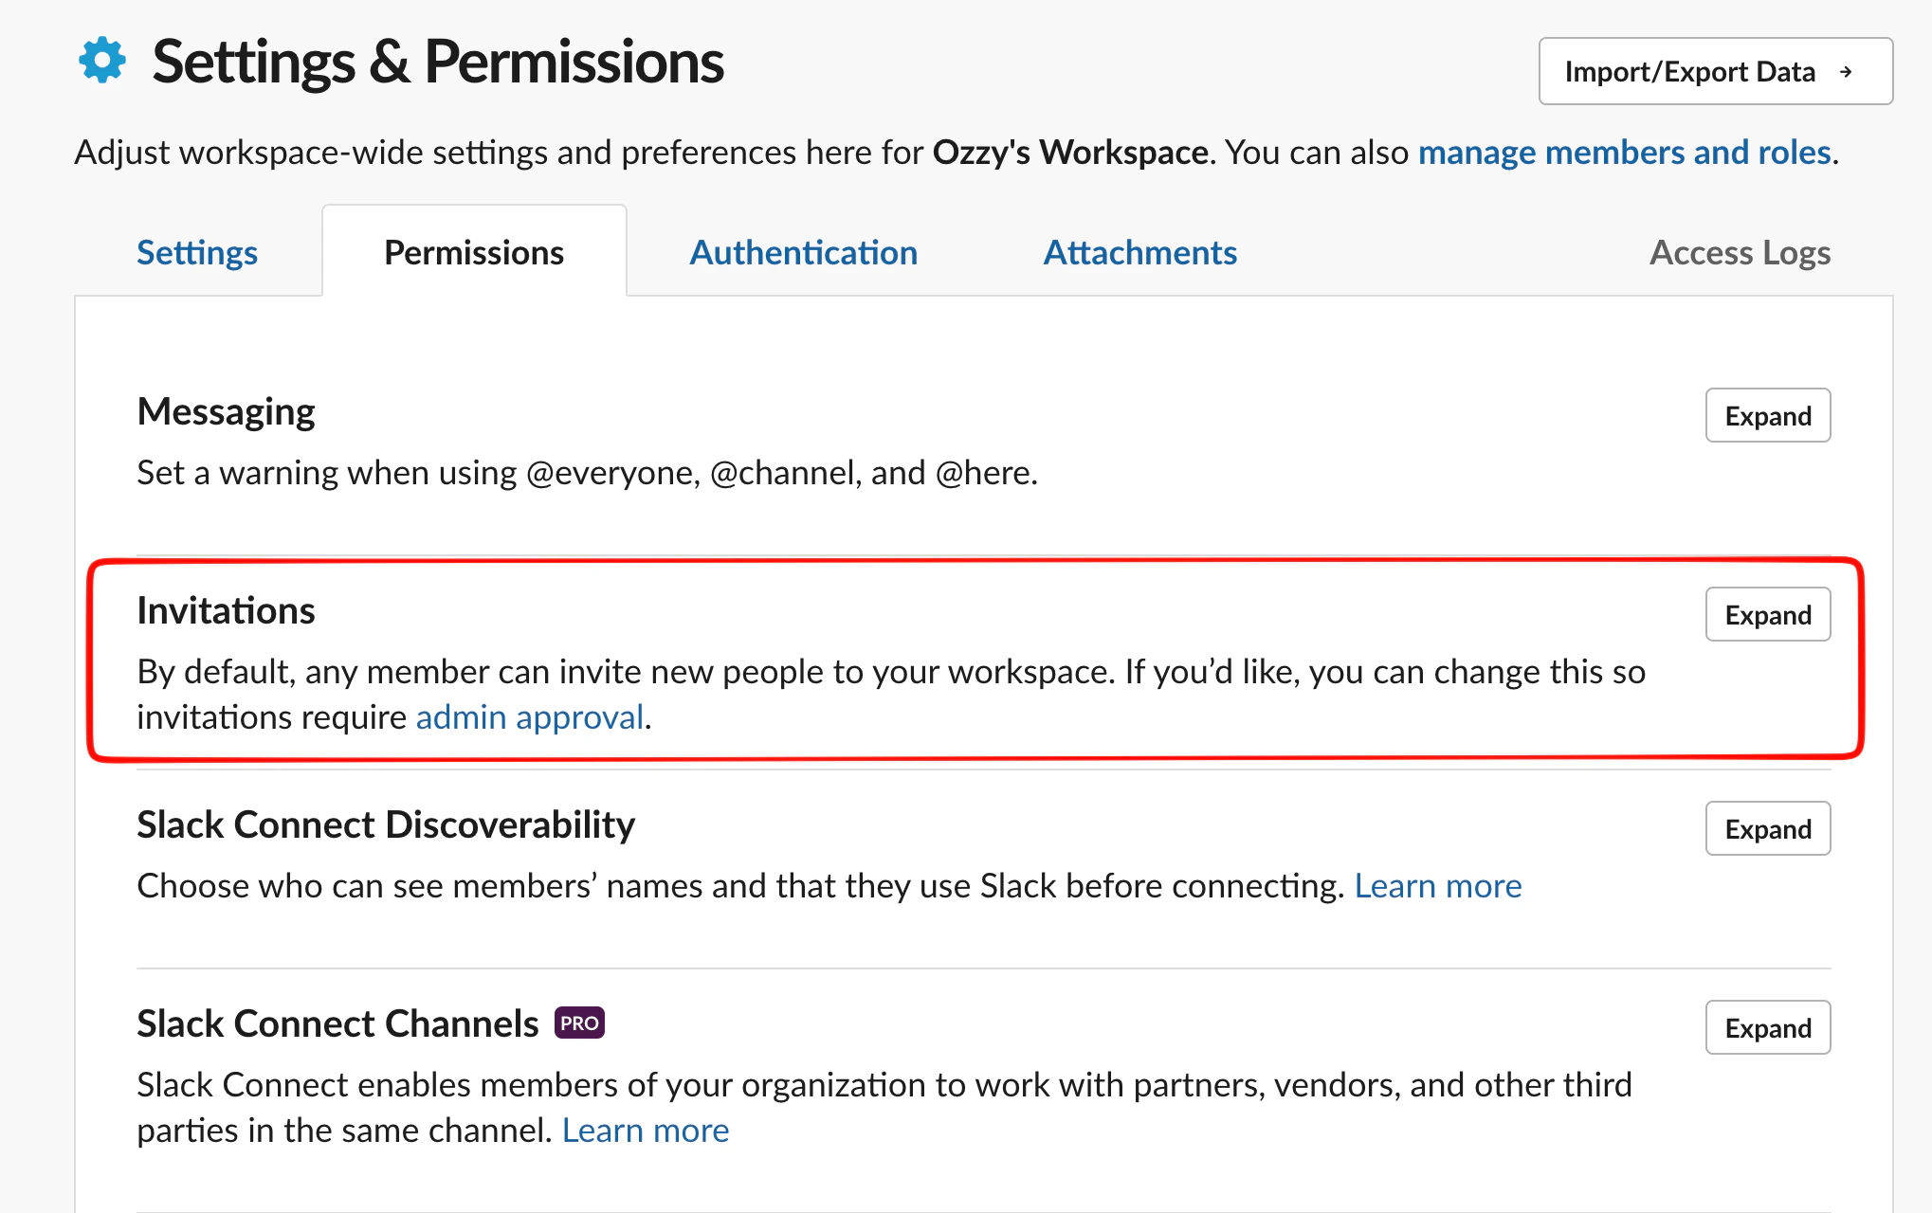Select the Permissions tab

tap(474, 252)
